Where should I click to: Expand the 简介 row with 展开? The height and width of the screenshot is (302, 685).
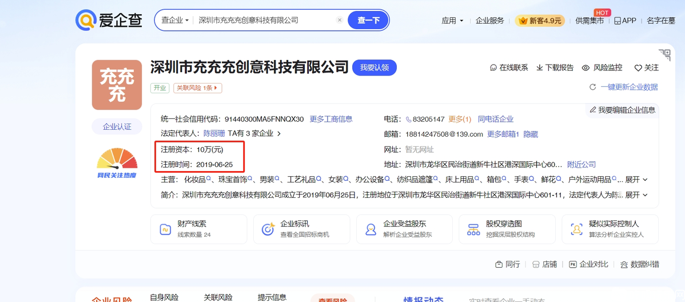pyautogui.click(x=636, y=194)
